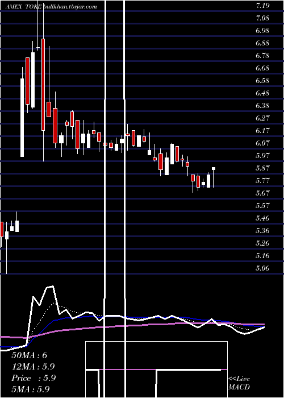284x398 pixels.
Task: Click the Price : 5.9 readout
Action: click(x=34, y=378)
